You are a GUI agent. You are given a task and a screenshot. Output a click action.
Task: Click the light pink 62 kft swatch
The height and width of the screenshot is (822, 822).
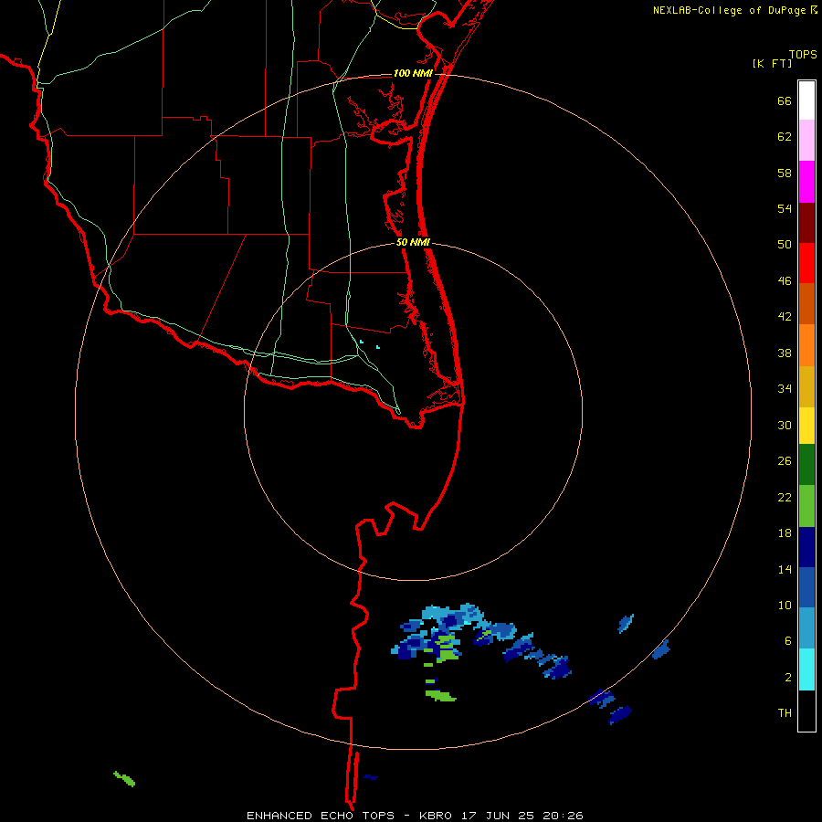pyautogui.click(x=806, y=140)
